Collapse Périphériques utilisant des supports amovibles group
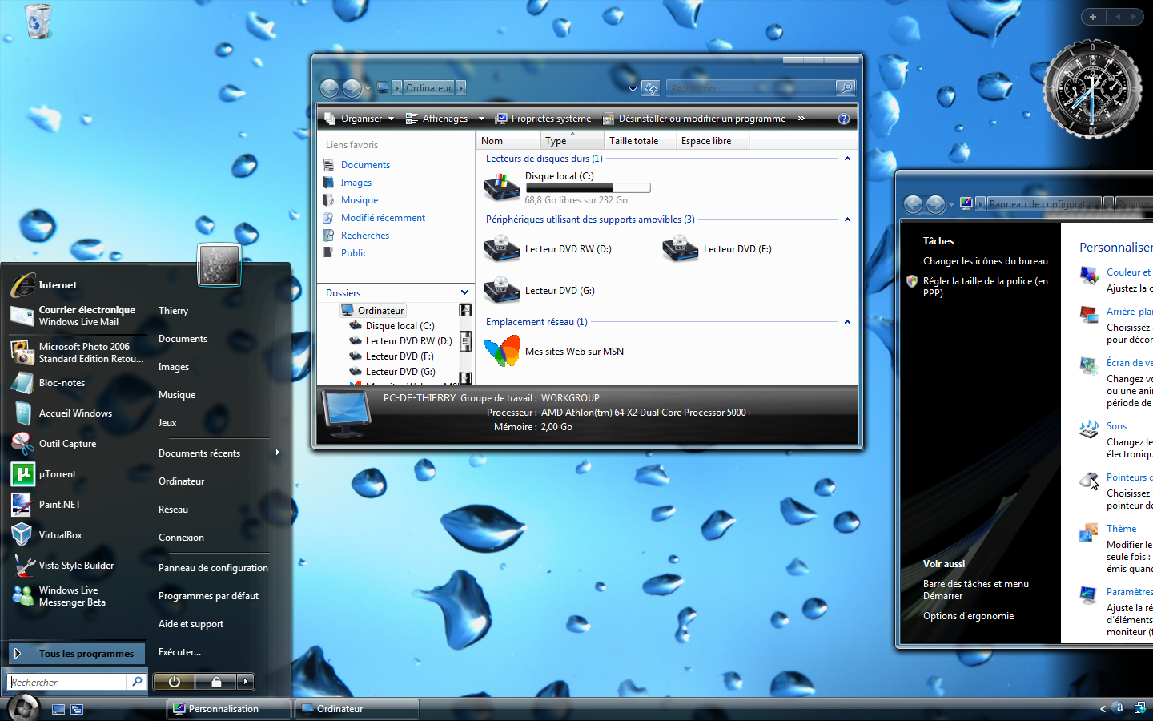The width and height of the screenshot is (1153, 721). (x=847, y=220)
